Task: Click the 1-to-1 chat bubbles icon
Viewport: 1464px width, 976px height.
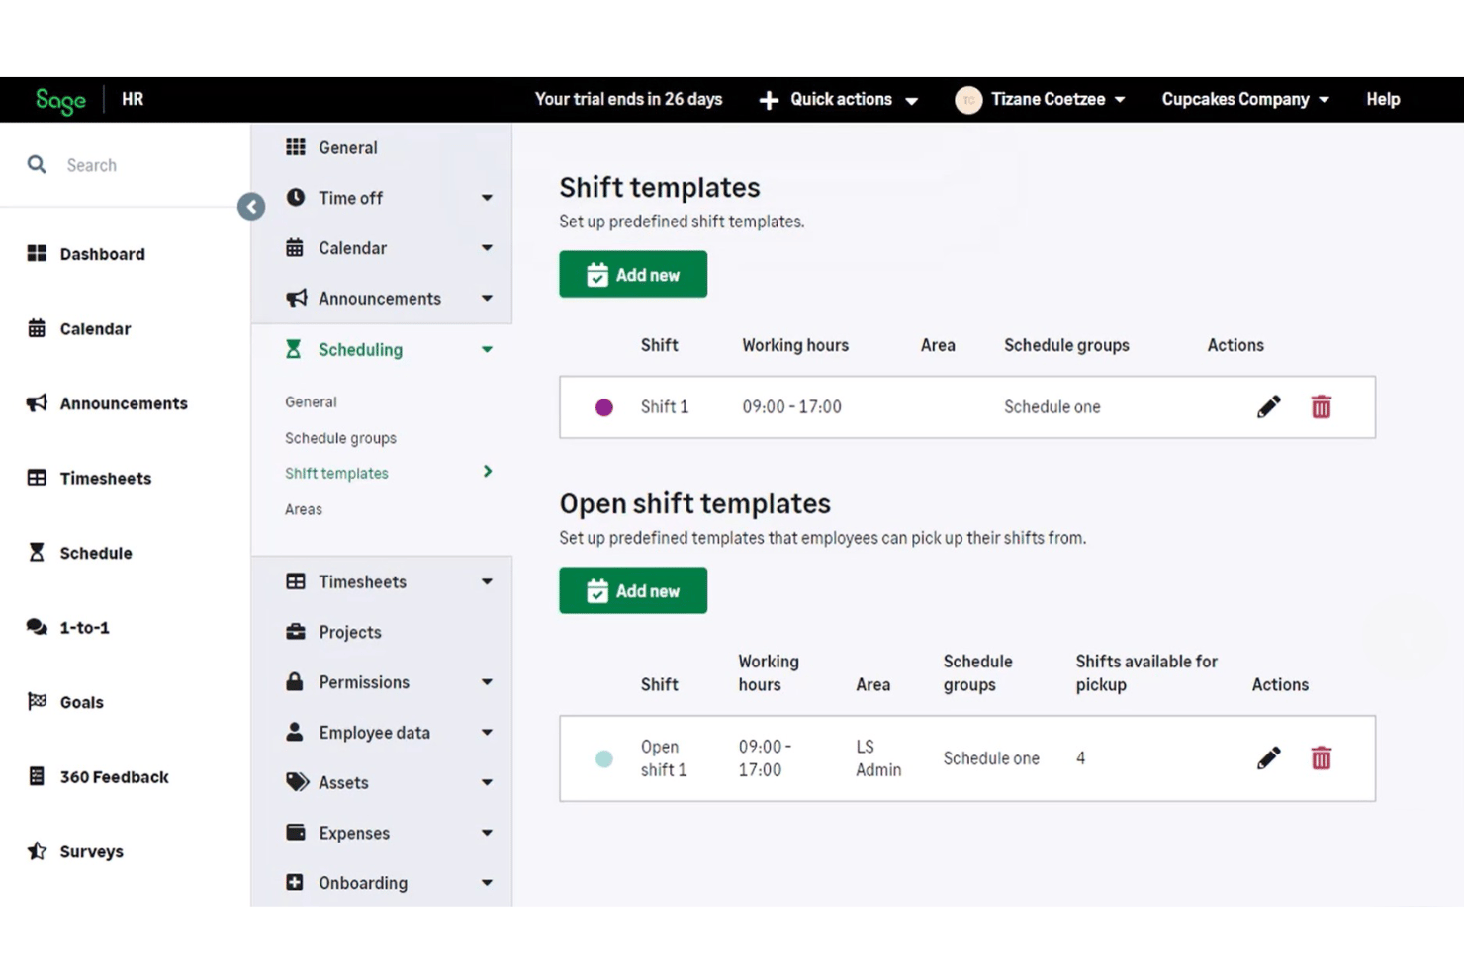Action: (x=37, y=627)
